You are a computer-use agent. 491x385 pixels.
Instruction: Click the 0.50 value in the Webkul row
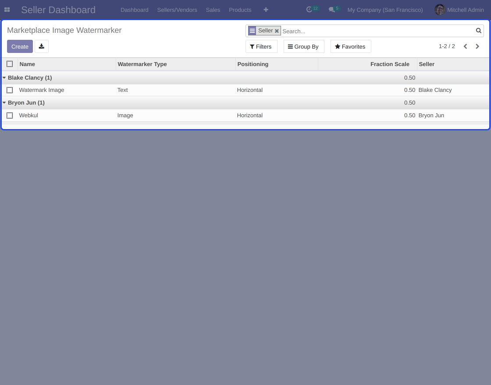(x=409, y=115)
